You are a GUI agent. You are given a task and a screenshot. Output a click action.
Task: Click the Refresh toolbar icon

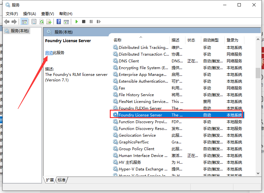[42, 22]
